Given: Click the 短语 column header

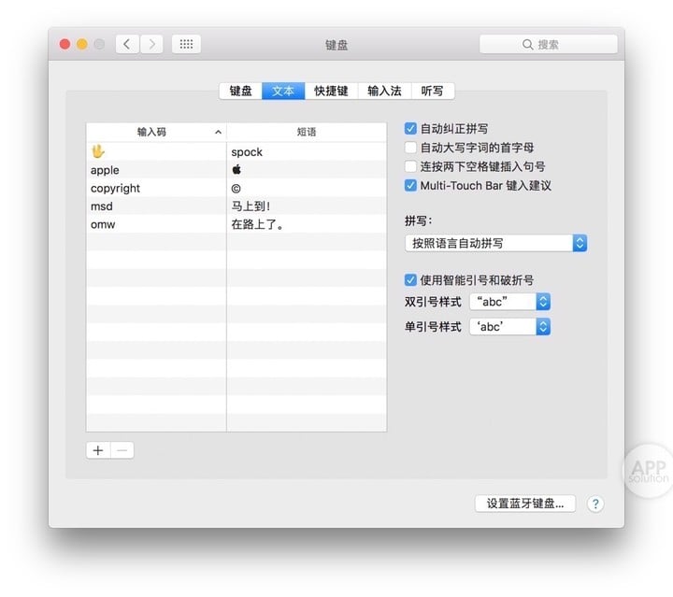Looking at the screenshot, I should pyautogui.click(x=307, y=132).
